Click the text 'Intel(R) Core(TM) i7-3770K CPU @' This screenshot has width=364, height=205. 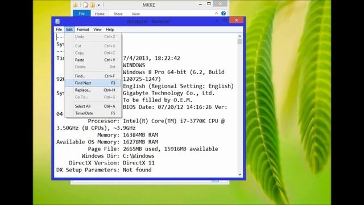(173, 121)
